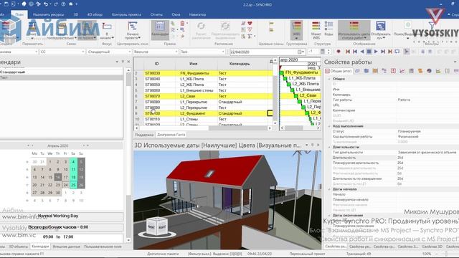Jump to project start using red skip-back button
459x258 pixels.
(x=347, y=52)
